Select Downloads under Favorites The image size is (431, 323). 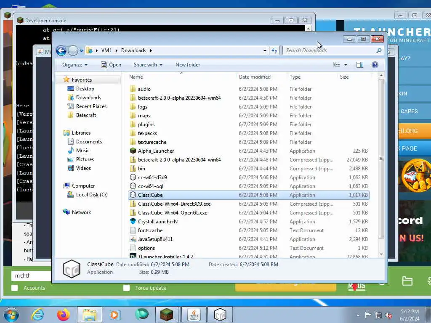pos(88,98)
